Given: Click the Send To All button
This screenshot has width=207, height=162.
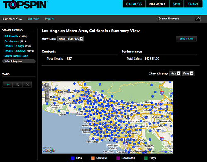Looking at the screenshot, I should (x=186, y=39).
